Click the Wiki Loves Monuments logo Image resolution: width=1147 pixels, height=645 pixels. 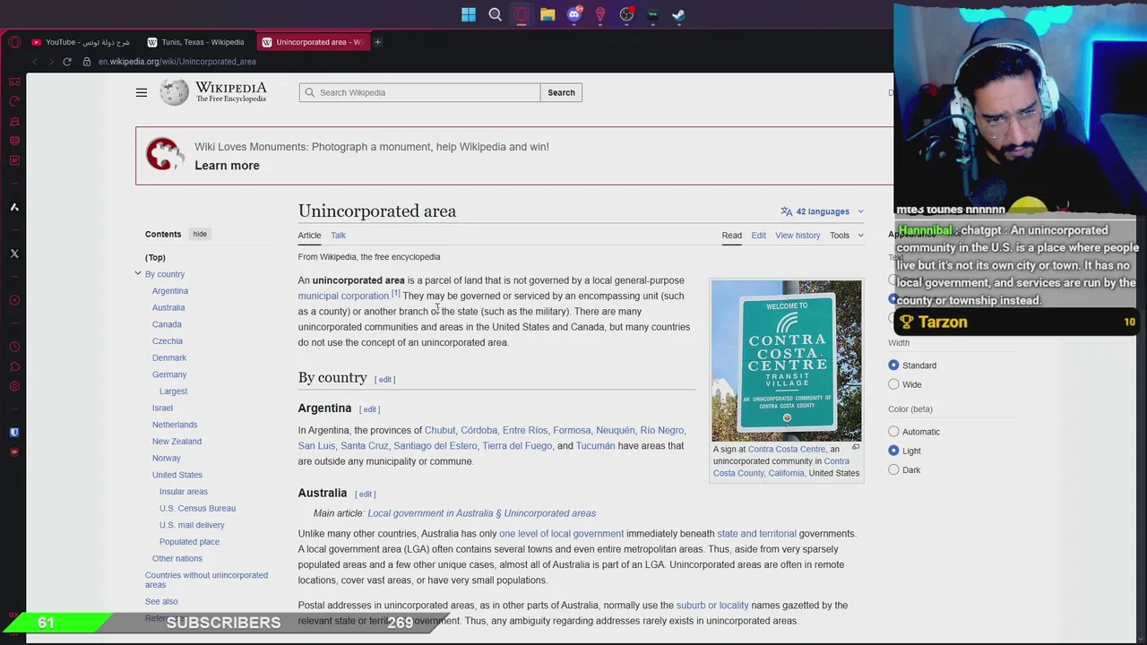(165, 154)
